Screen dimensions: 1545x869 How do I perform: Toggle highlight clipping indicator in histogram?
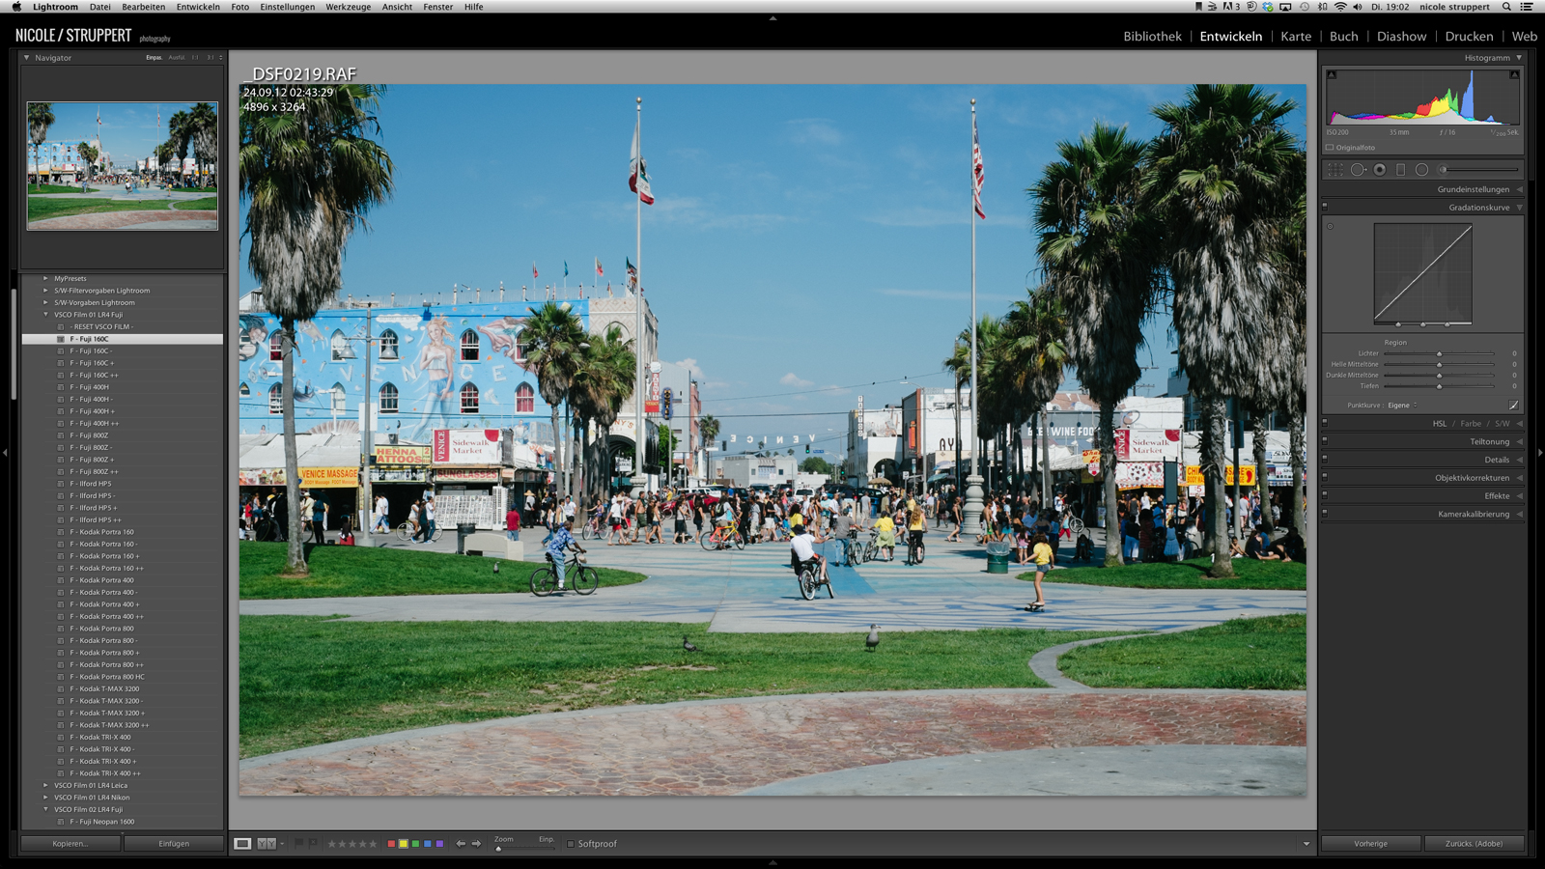1514,74
